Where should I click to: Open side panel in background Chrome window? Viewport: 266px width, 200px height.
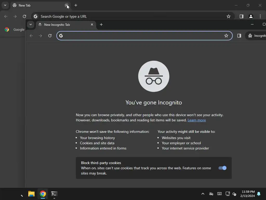[241, 16]
